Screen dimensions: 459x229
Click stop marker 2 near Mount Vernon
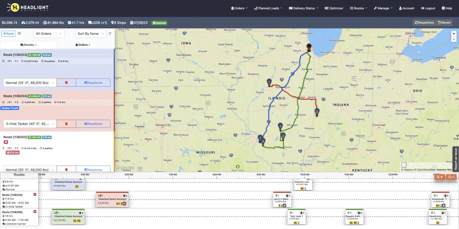[x=283, y=136]
